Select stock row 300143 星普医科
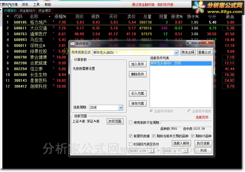 (x=36, y=80)
